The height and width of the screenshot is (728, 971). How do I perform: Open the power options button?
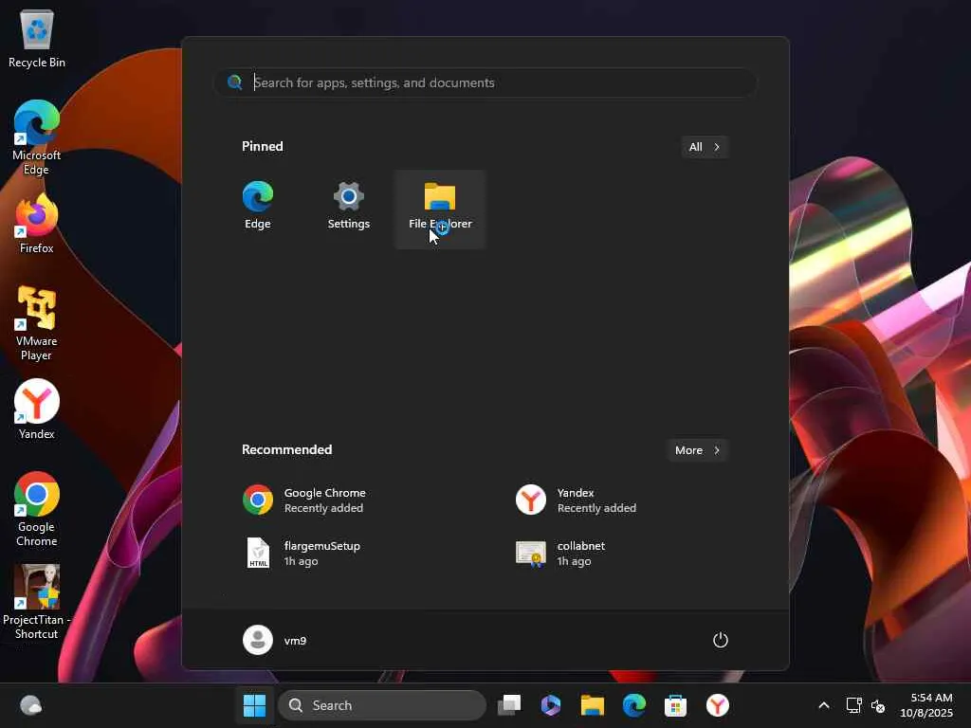tap(721, 640)
